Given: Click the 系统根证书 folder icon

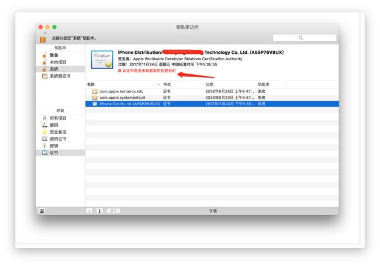Looking at the screenshot, I should [44, 76].
